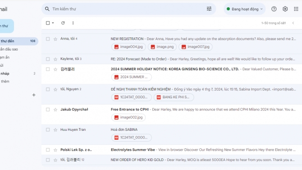Star the Polski Lek email

[55, 150]
